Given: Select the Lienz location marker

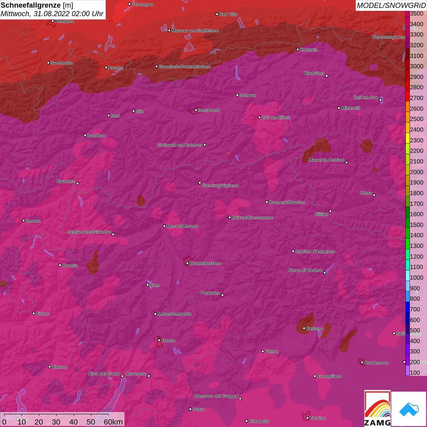Looking at the screenshot, I should tap(374, 195).
